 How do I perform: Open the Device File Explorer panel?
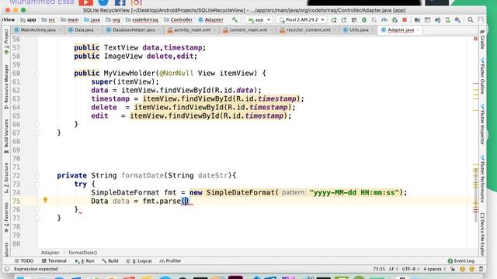[x=482, y=234]
